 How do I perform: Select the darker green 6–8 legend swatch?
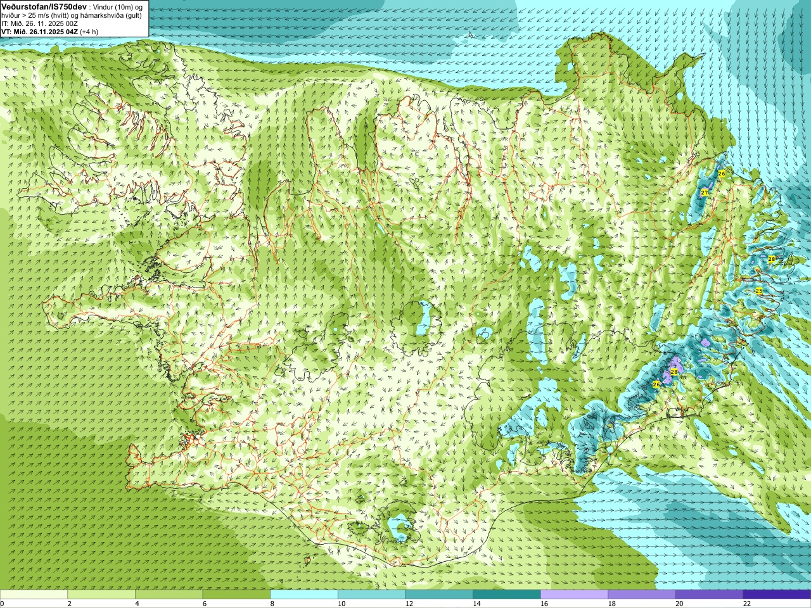(236, 595)
